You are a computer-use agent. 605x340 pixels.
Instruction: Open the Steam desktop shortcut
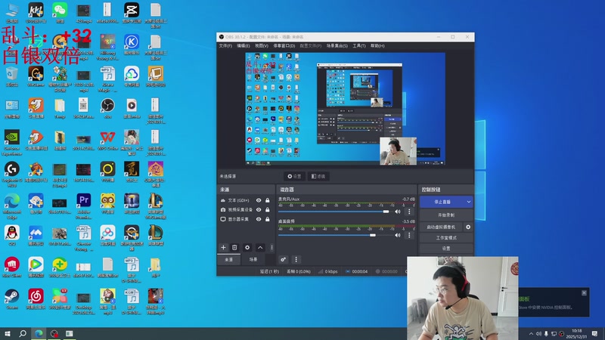coord(11,299)
